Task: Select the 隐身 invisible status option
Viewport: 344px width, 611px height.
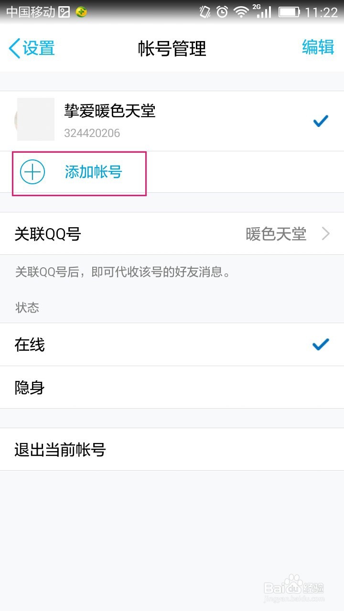Action: tap(172, 388)
